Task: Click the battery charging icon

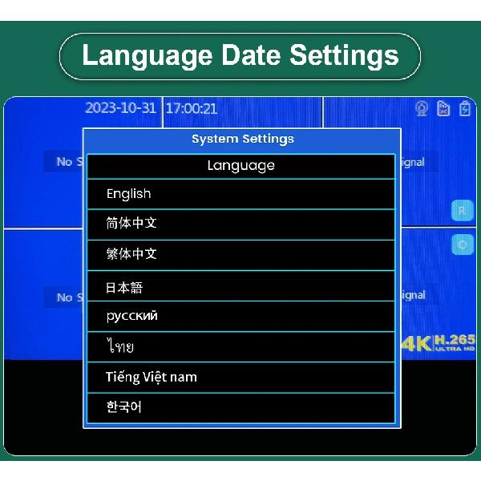Action: coord(465,108)
